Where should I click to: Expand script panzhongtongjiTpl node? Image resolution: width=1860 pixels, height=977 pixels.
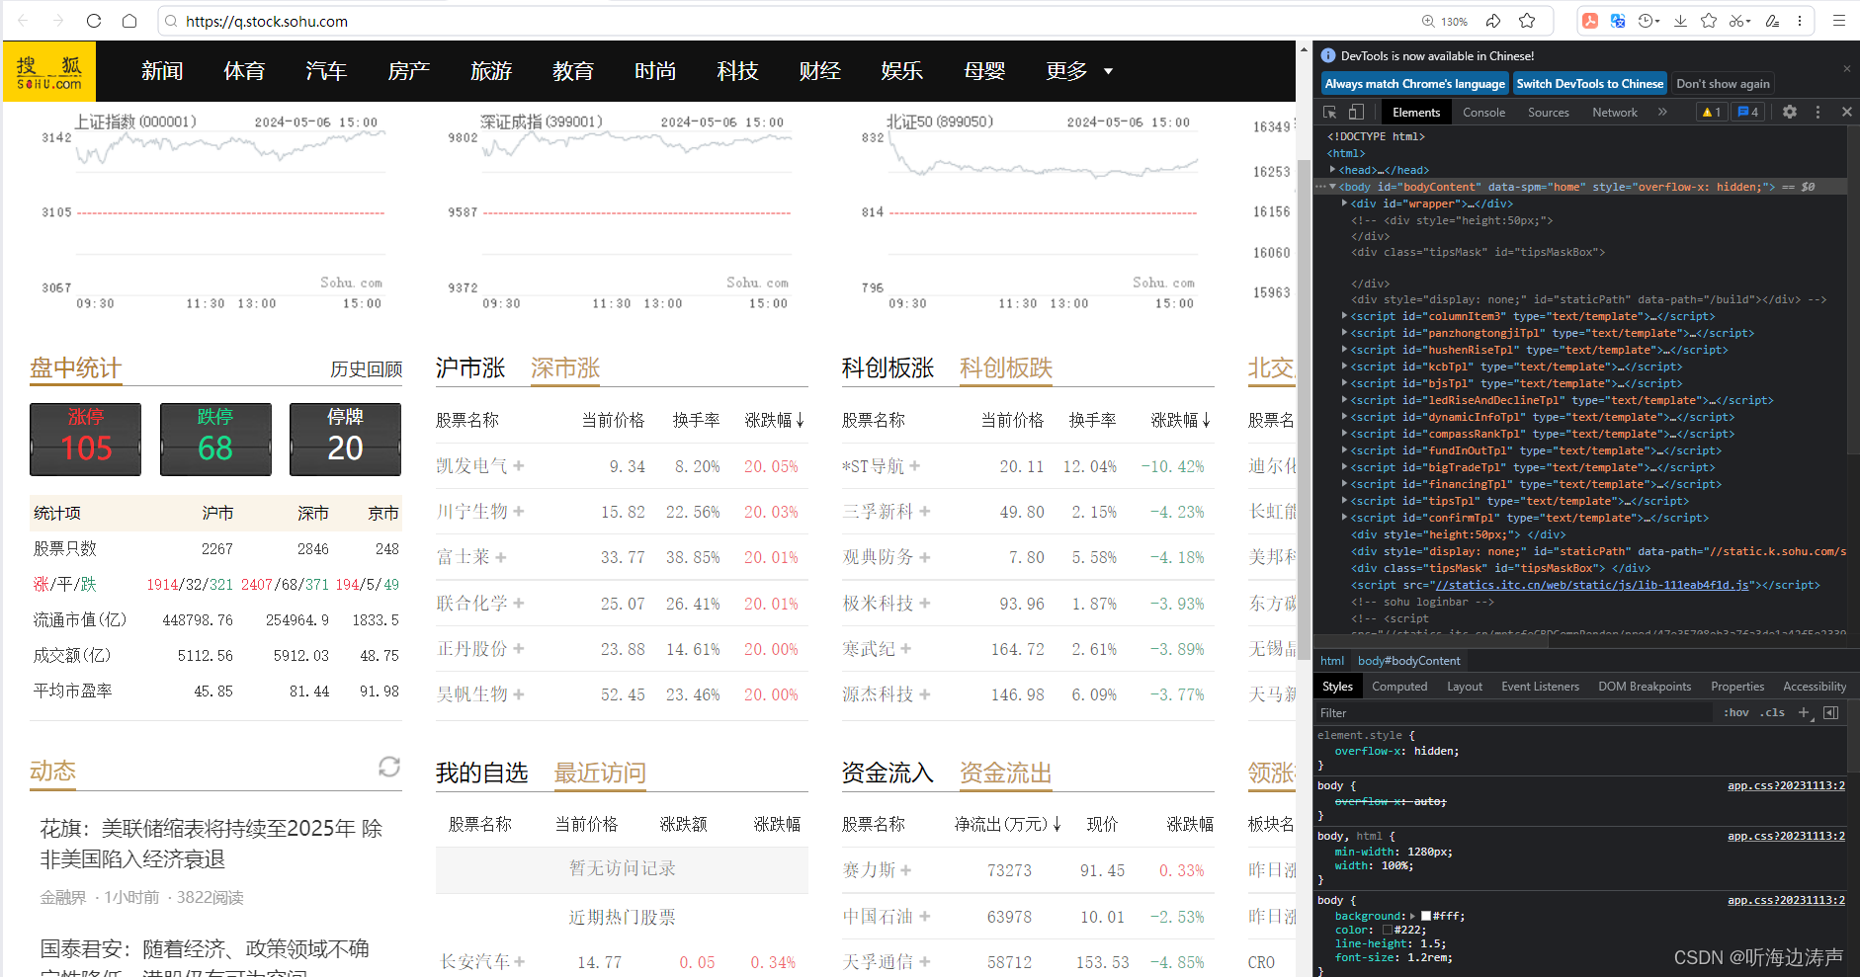coord(1345,333)
